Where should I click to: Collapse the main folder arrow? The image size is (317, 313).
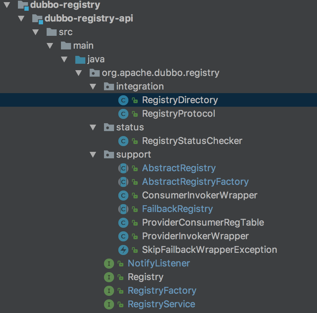coord(50,45)
